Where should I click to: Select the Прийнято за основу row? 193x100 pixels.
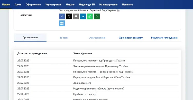[97, 94]
